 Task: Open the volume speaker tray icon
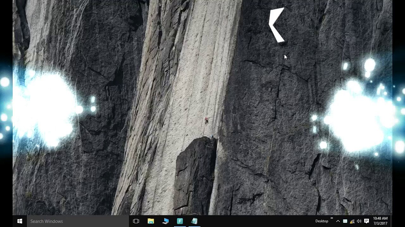click(x=359, y=221)
